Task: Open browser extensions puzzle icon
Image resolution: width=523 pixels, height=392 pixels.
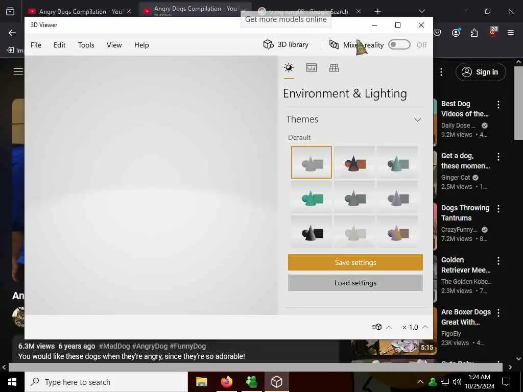Action: pyautogui.click(x=474, y=33)
